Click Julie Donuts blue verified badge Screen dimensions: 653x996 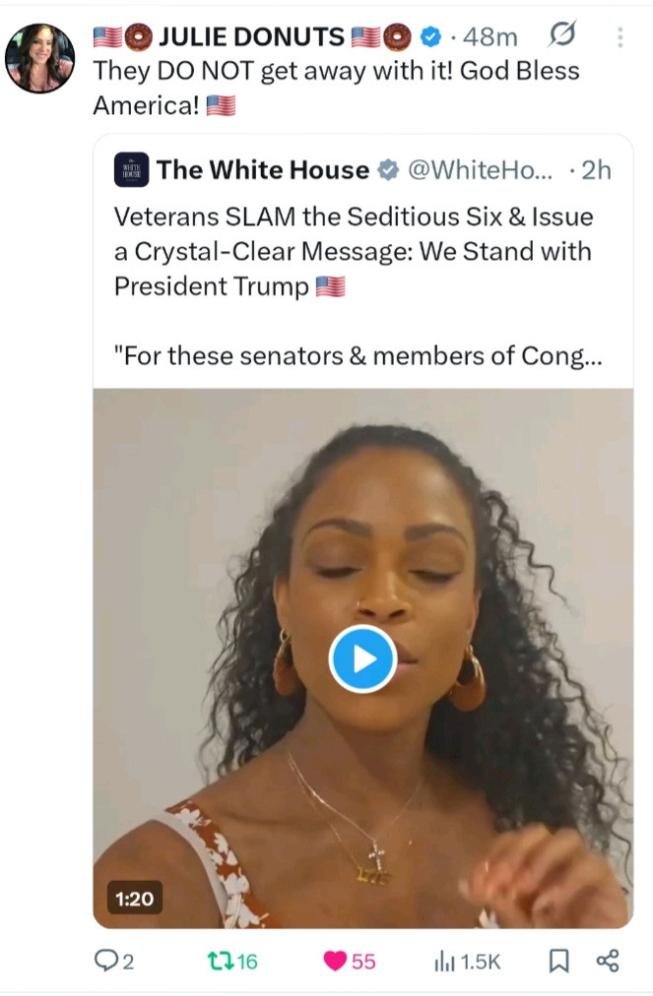point(430,37)
